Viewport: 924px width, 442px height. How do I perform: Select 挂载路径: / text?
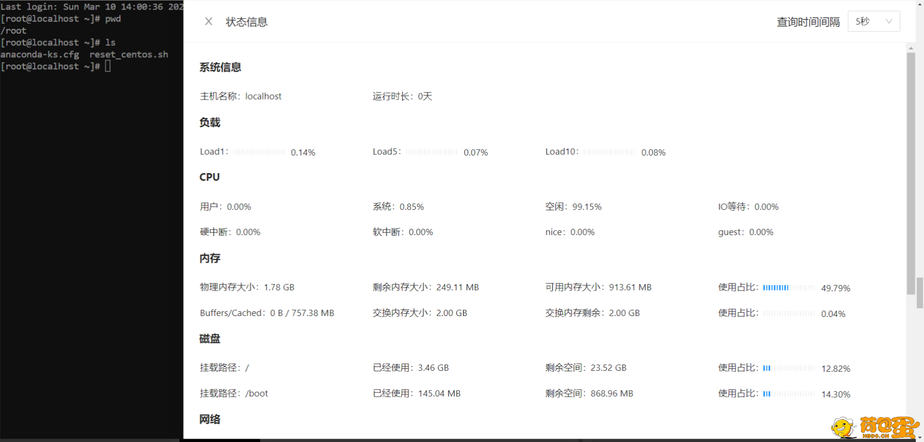pos(225,368)
